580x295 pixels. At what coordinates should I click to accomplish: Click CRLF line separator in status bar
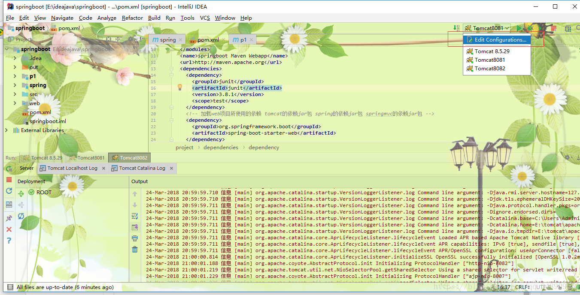[522, 287]
